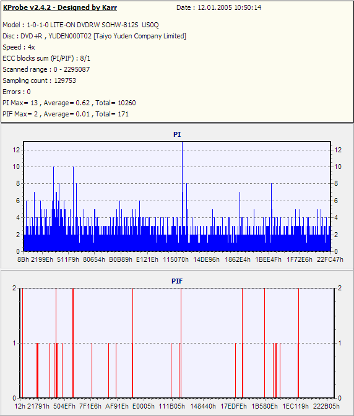Click the ECC blocks sum line
This screenshot has height=416, width=354.
46,58
